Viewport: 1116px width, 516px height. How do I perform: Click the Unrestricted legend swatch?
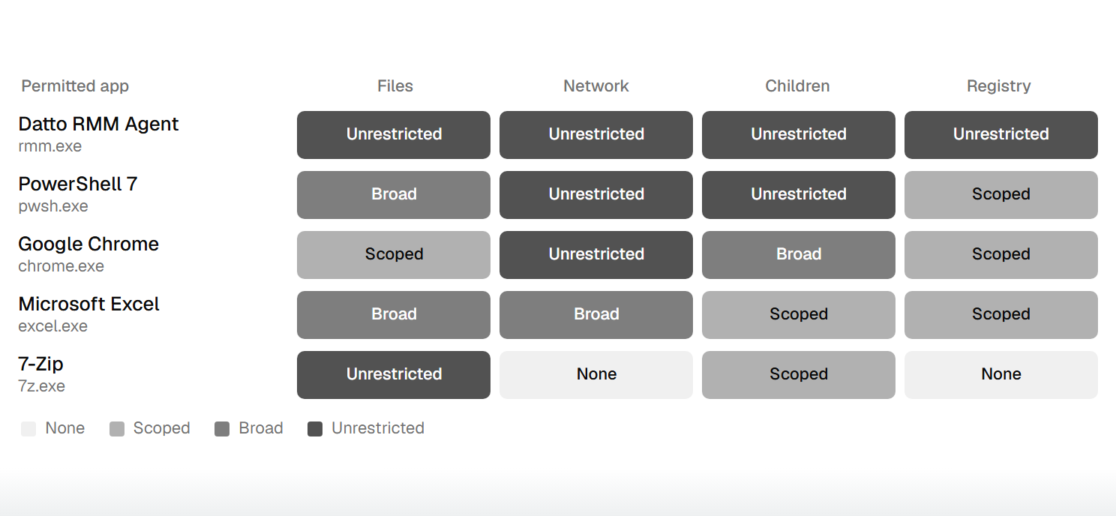click(315, 429)
